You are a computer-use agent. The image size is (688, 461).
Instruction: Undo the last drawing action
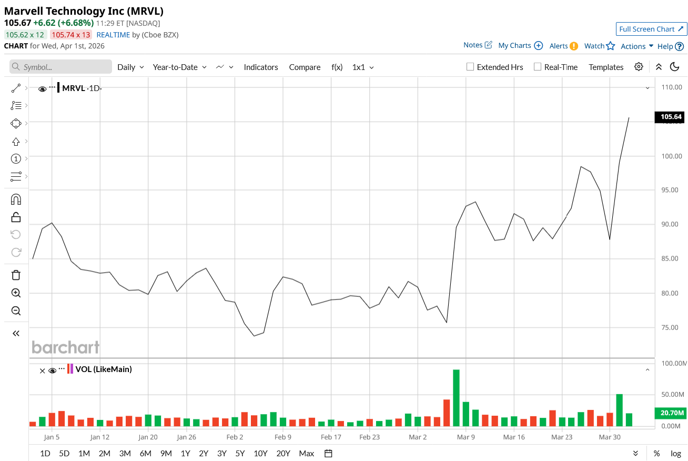[x=16, y=234]
